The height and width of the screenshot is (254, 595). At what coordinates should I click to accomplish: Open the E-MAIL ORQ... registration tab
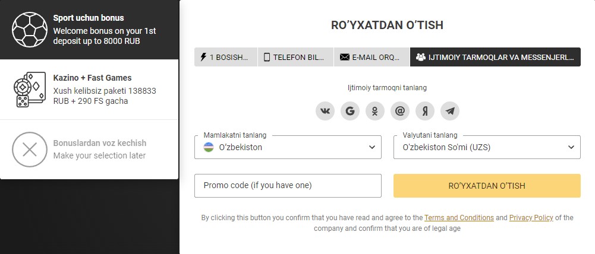click(372, 57)
